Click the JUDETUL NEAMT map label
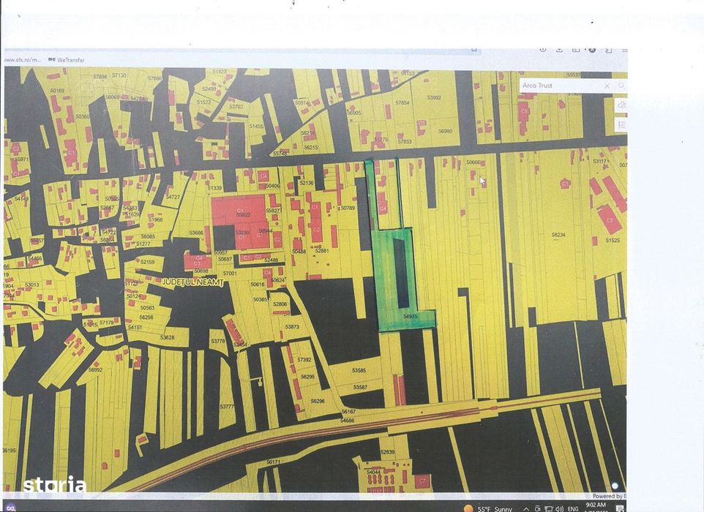The width and height of the screenshot is (704, 512). pyautogui.click(x=192, y=282)
